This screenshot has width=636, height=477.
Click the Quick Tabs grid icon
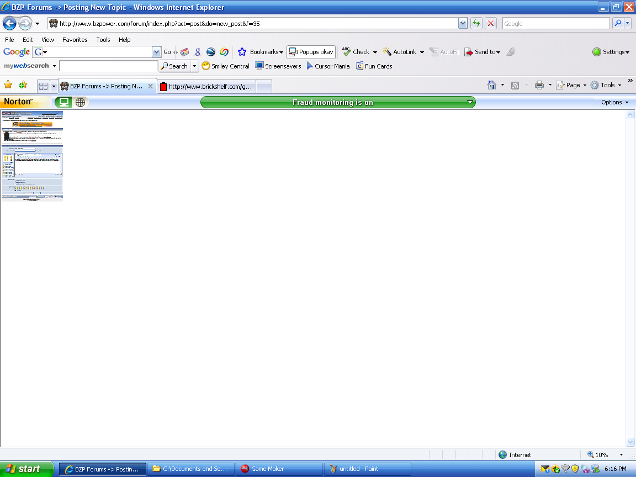(44, 86)
